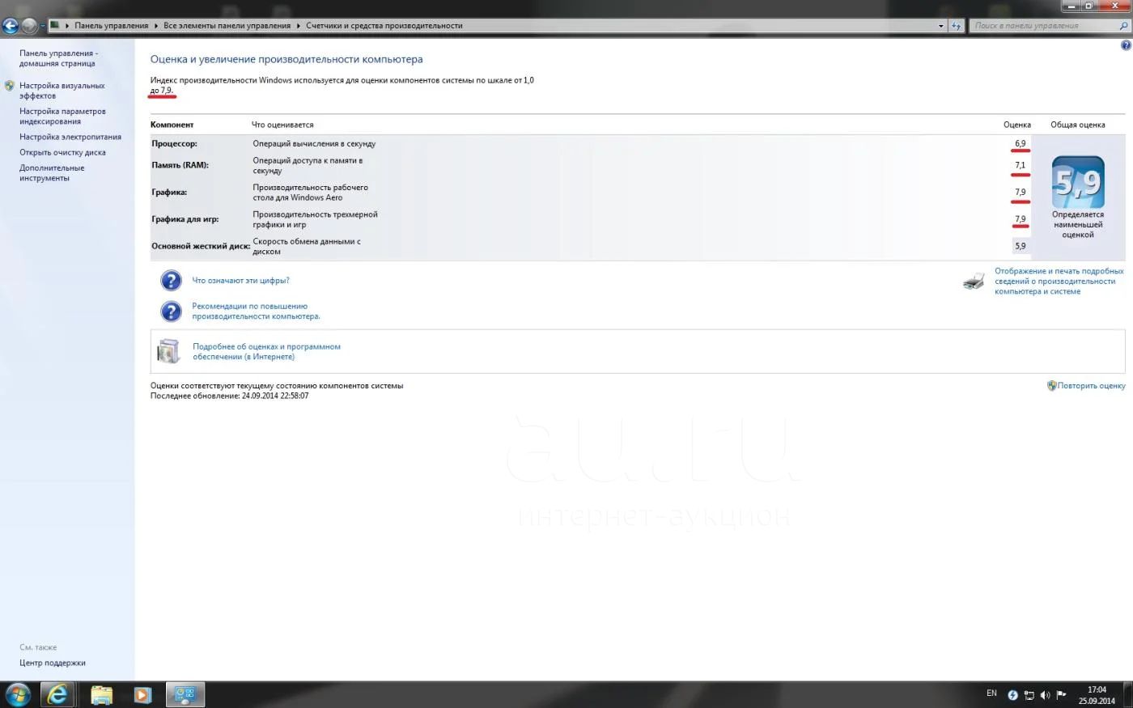
Task: Click 'Компонент' column header
Action: pos(172,125)
